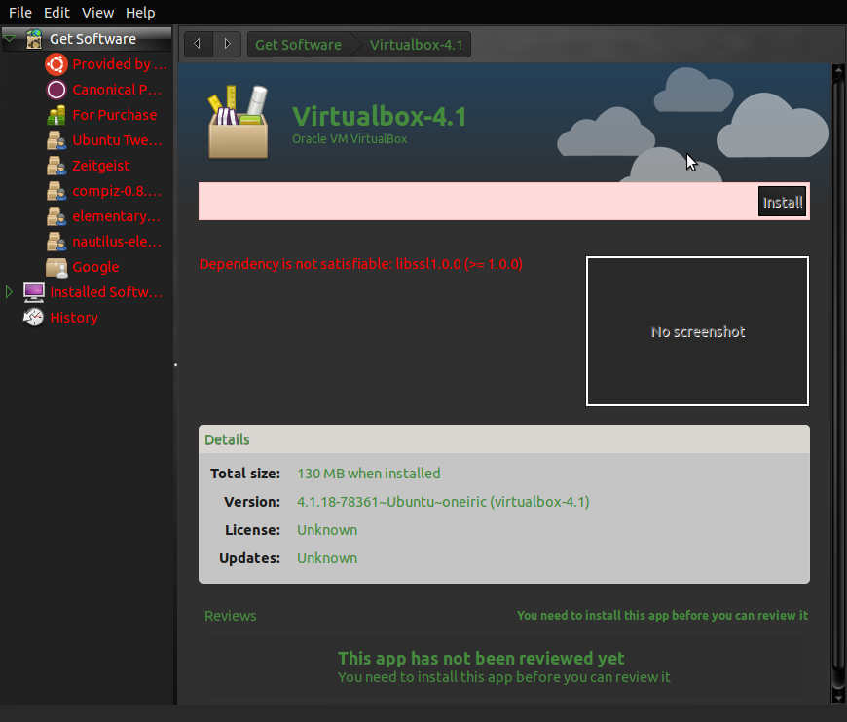Click the Virtualbox-4.1 title heading

click(x=380, y=116)
